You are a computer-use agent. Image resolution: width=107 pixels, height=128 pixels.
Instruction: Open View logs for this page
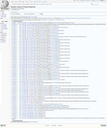coord(15,10)
